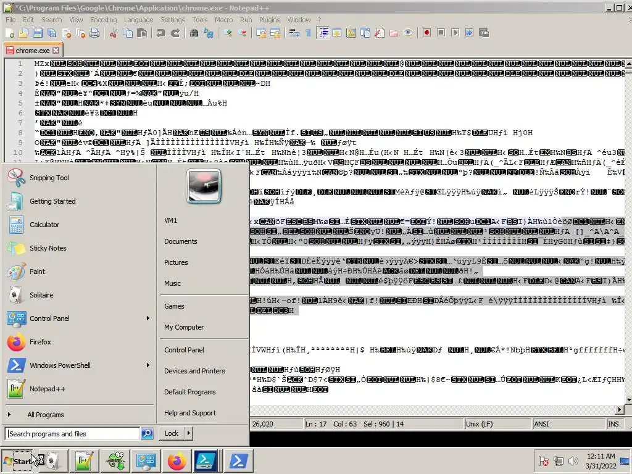This screenshot has height=474, width=632.
Task: Save the document with the floppy disk icon
Action: [38, 33]
